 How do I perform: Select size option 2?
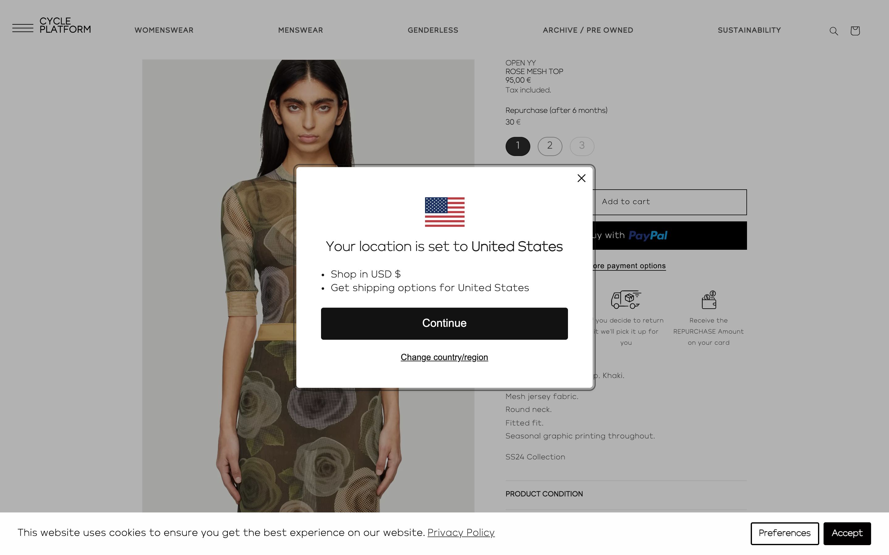[x=549, y=146]
